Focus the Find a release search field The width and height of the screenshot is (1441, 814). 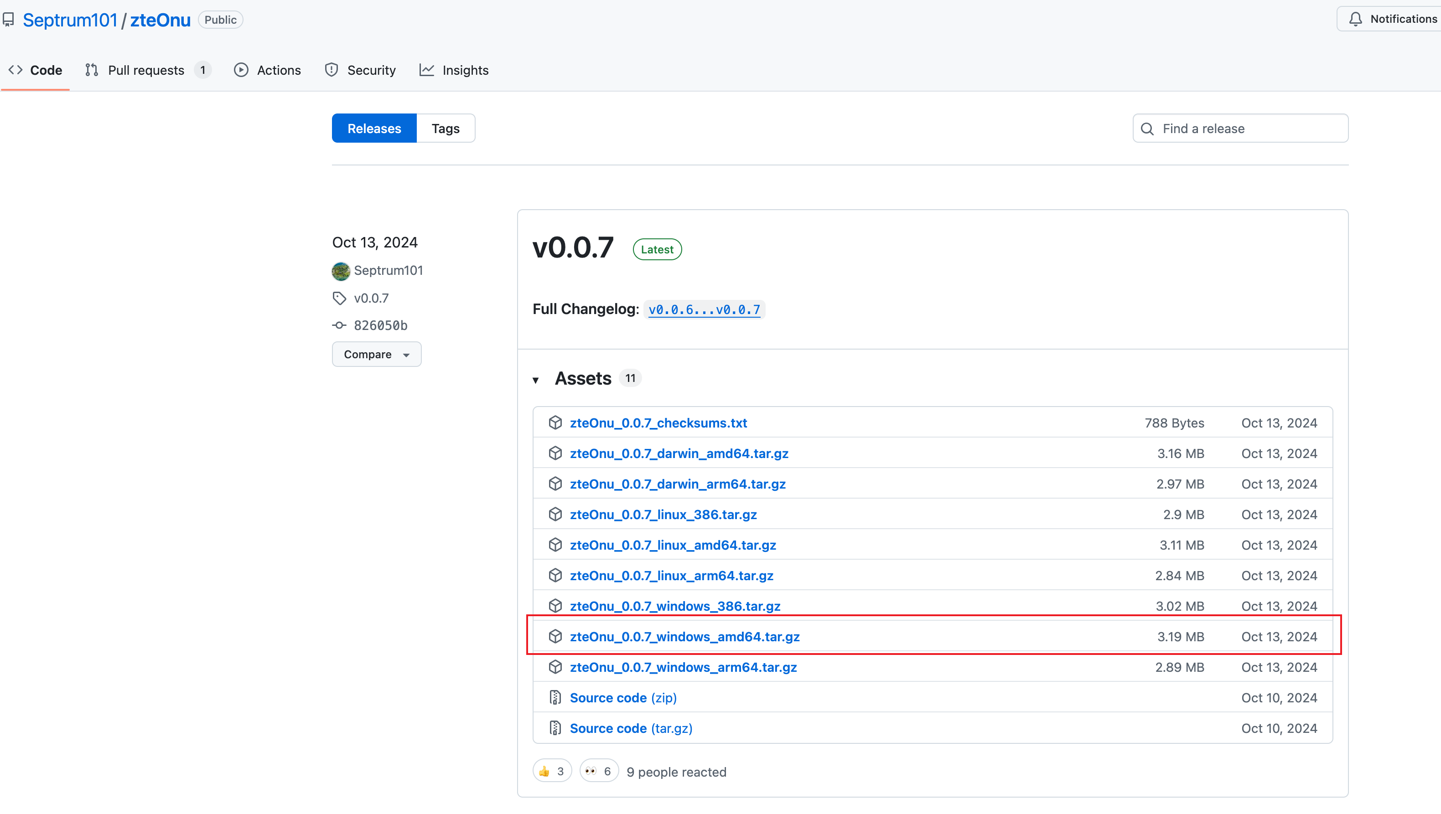coord(1241,129)
